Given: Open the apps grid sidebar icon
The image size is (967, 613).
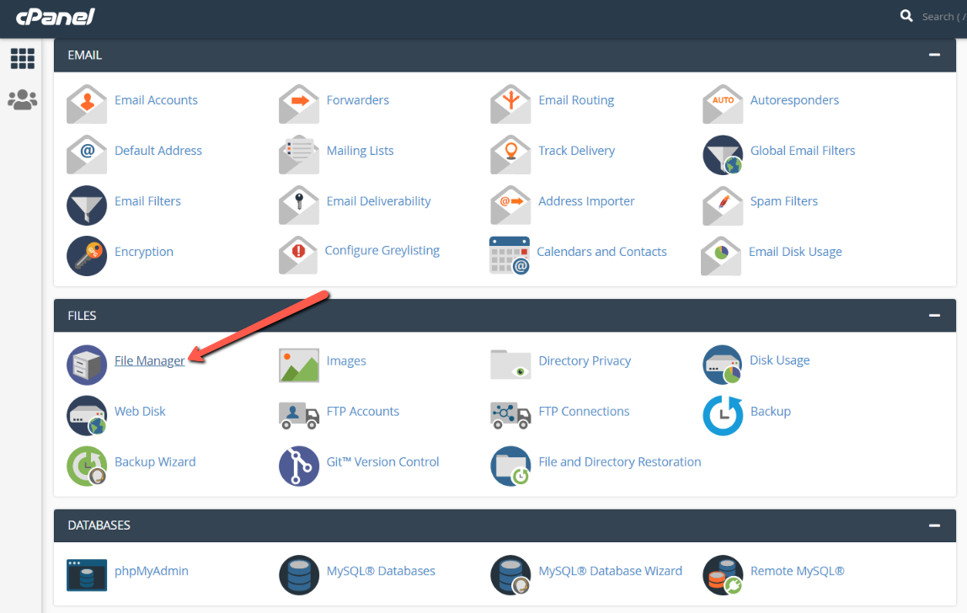Looking at the screenshot, I should coord(22,58).
